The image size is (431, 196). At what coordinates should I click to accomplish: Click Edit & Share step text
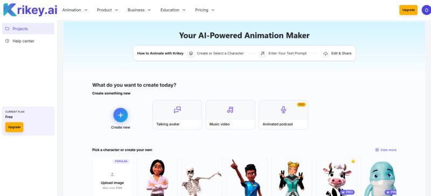(x=342, y=53)
